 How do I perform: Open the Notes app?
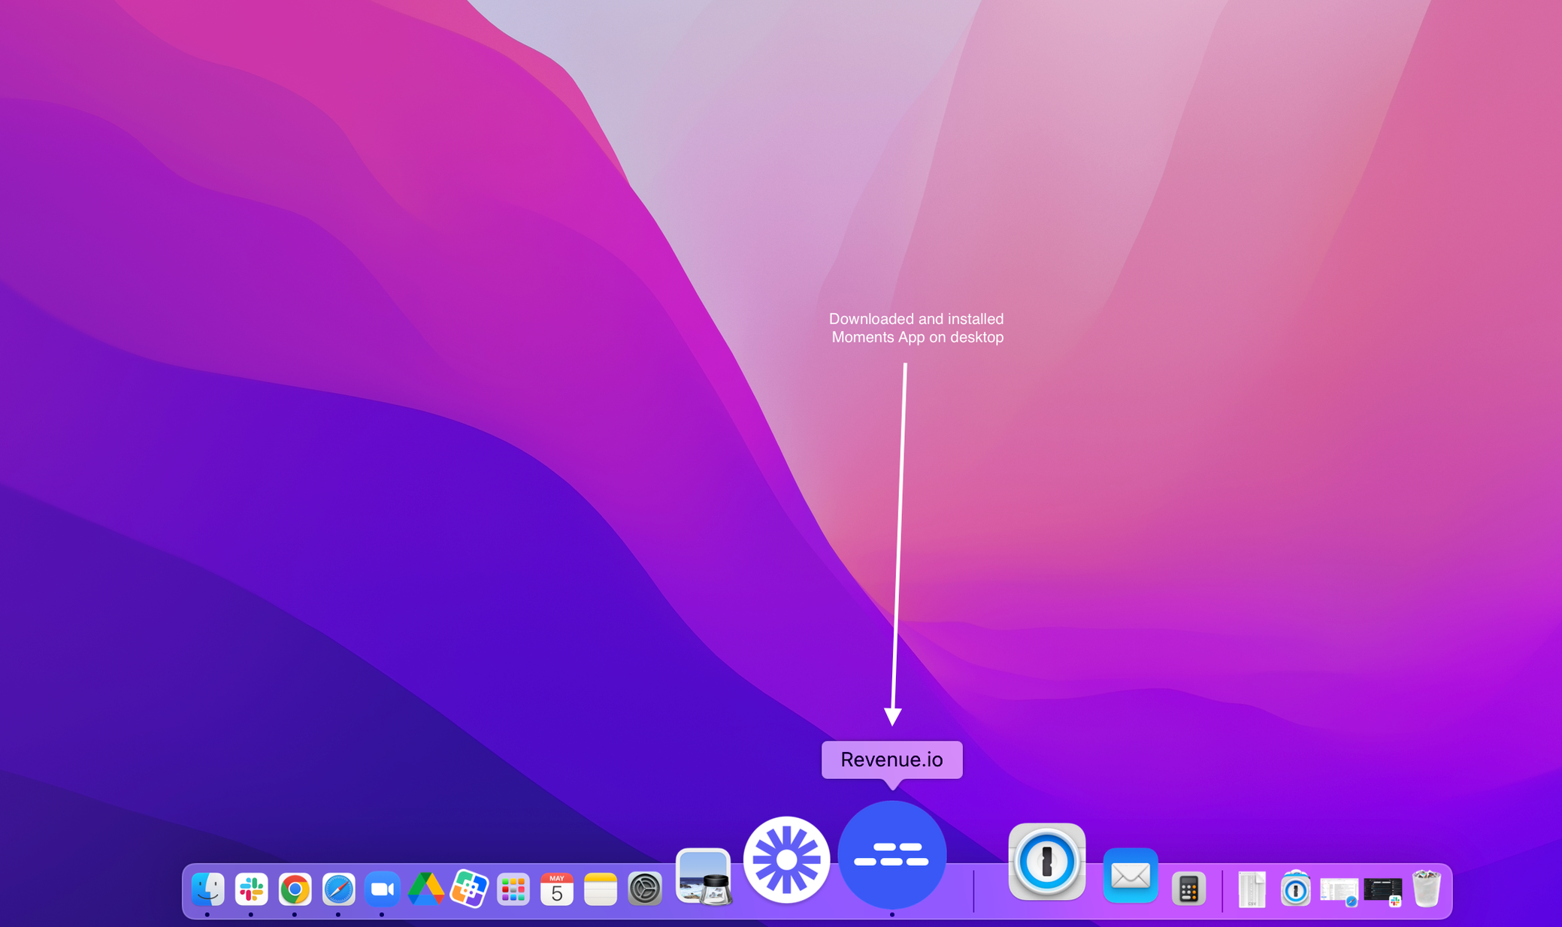[x=601, y=889]
